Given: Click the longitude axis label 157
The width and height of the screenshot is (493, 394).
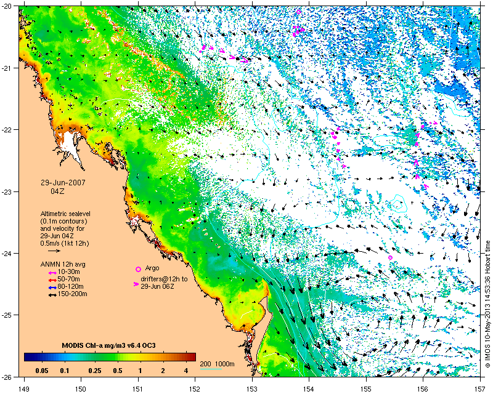Looking at the screenshot, I should point(481,389).
